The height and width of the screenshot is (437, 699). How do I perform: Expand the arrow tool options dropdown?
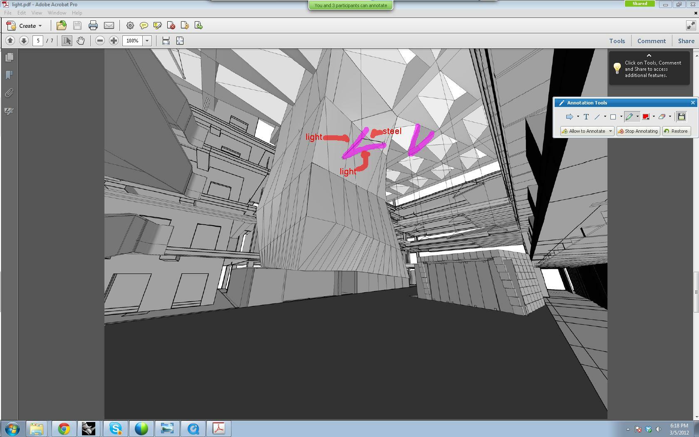tap(578, 117)
